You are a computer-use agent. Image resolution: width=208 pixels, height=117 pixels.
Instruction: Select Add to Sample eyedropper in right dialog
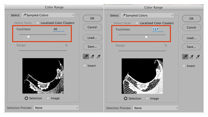pos(191,57)
